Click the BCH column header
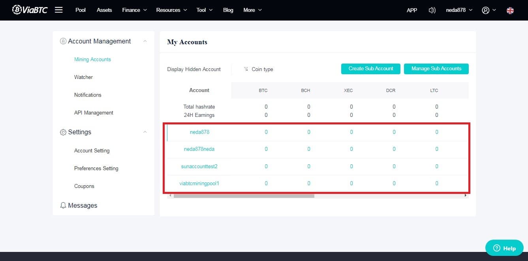528x261 pixels. pos(306,90)
